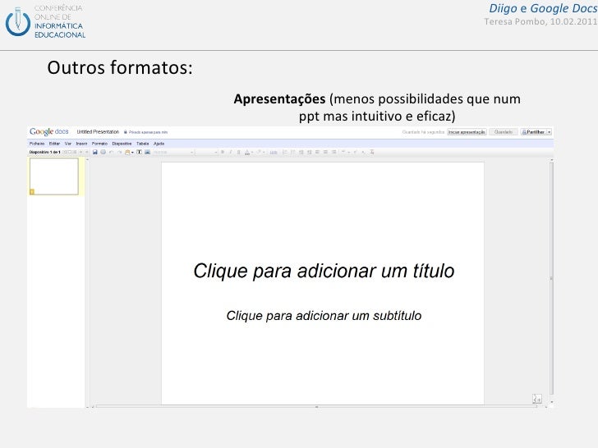Image resolution: width=598 pixels, height=448 pixels.
Task: Open the dropdown arrow next to Partilhar
Action: tap(550, 132)
